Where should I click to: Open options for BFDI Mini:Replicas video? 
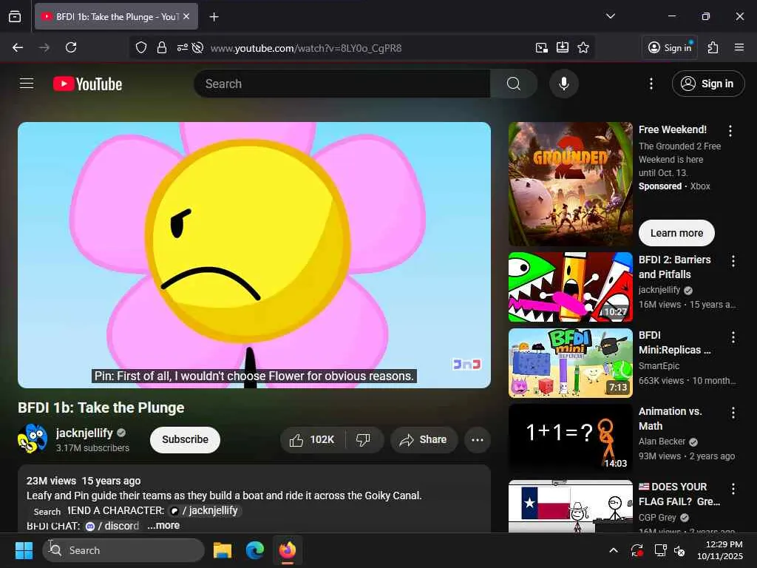pos(733,337)
